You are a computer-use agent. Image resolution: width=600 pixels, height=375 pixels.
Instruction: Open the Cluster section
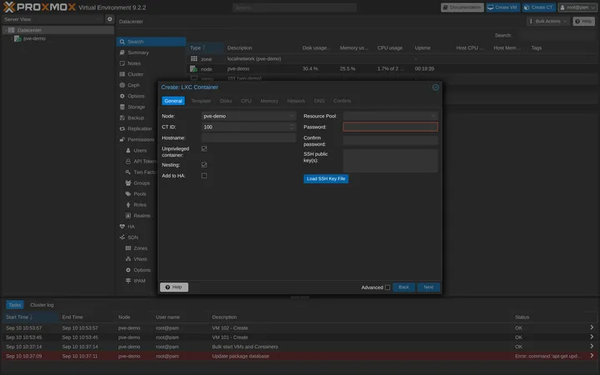(x=136, y=74)
